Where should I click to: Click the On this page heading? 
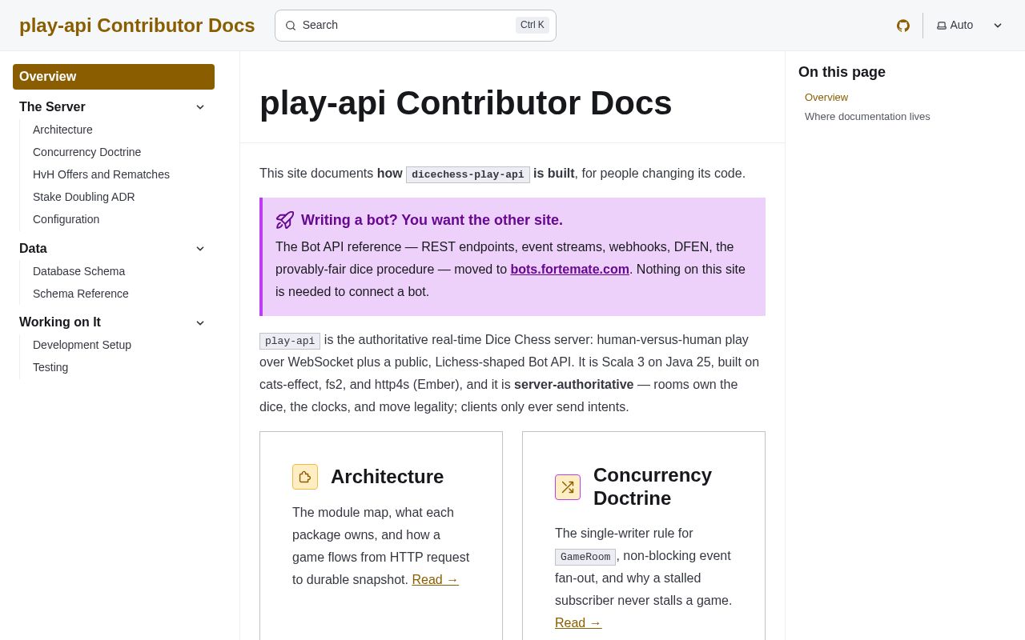tap(842, 72)
